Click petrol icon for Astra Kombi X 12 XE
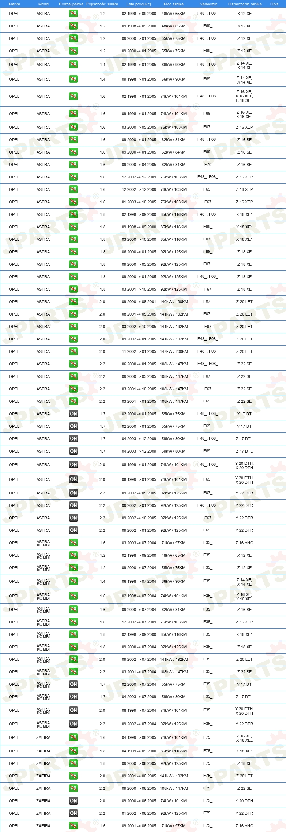 click(x=74, y=555)
